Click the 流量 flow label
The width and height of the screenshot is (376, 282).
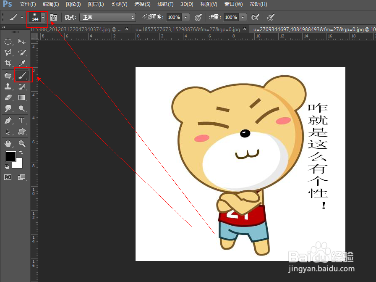pyautogui.click(x=215, y=17)
